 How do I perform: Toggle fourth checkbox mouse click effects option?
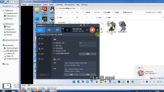(54, 51)
